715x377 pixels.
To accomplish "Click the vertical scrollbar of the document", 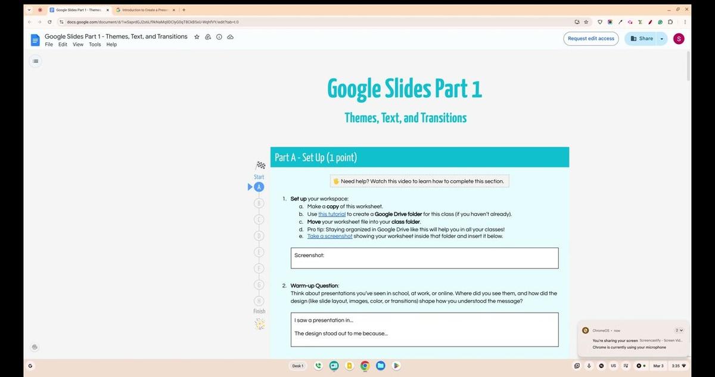I will coord(689,66).
